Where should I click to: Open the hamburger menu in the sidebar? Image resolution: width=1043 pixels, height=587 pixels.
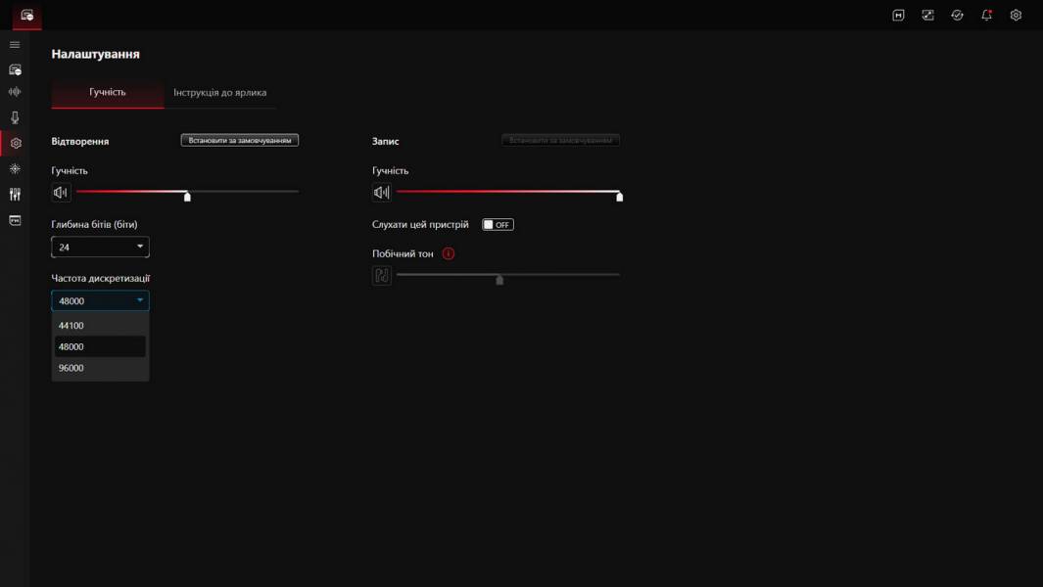click(15, 45)
